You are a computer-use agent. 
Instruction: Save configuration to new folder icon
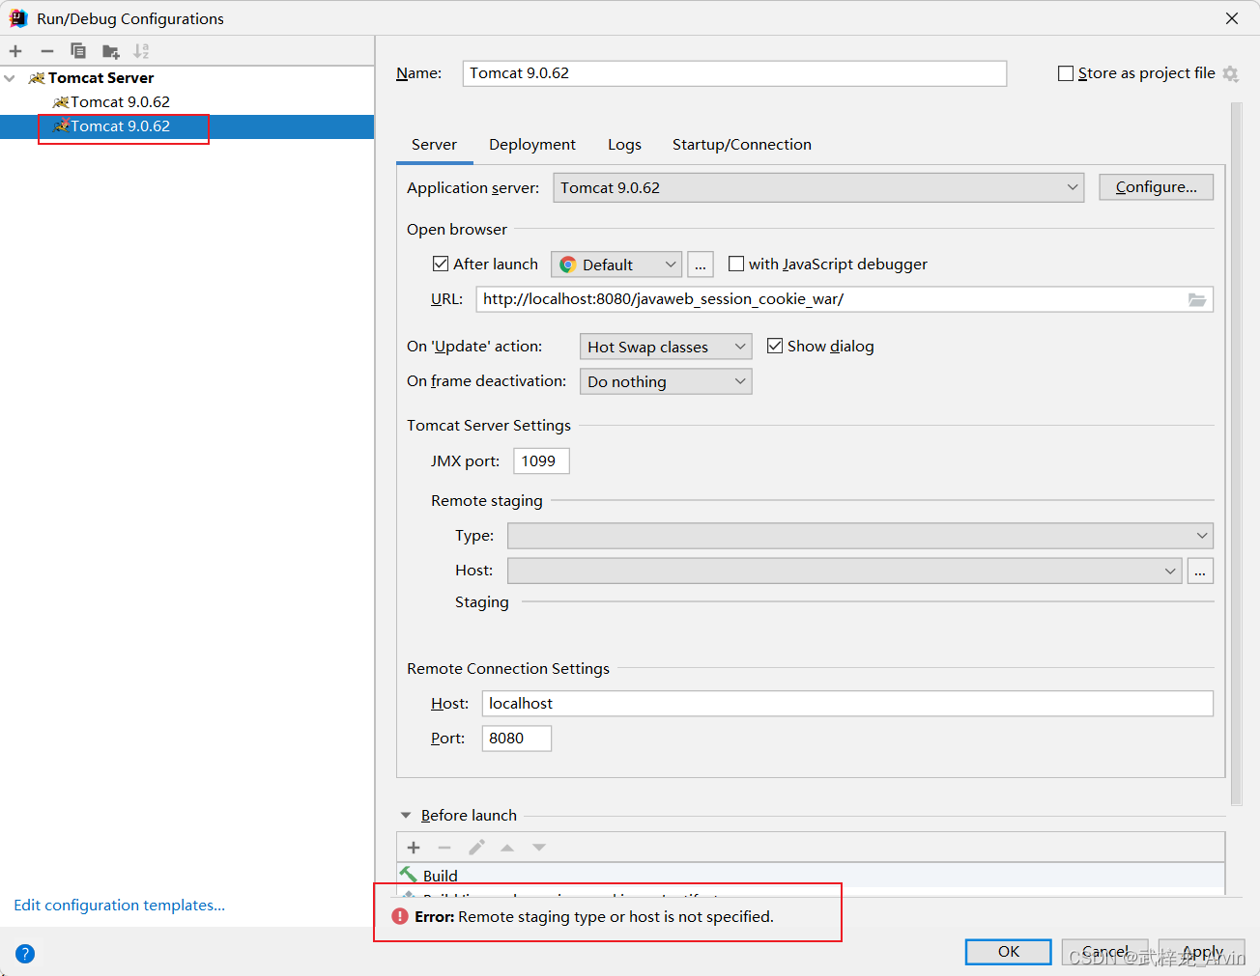coord(110,51)
